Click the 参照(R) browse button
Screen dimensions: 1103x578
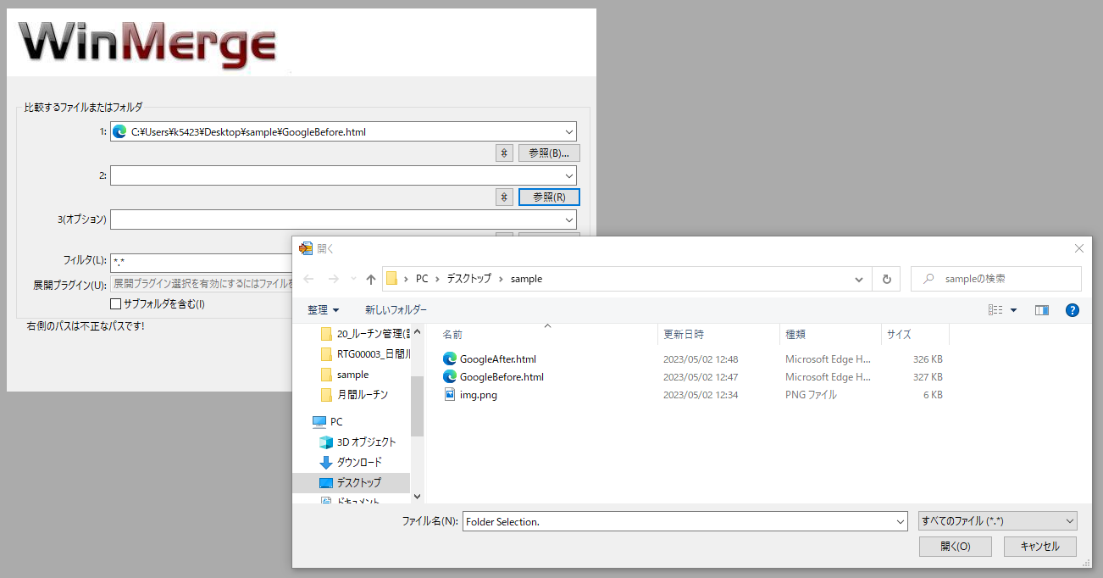pos(549,197)
